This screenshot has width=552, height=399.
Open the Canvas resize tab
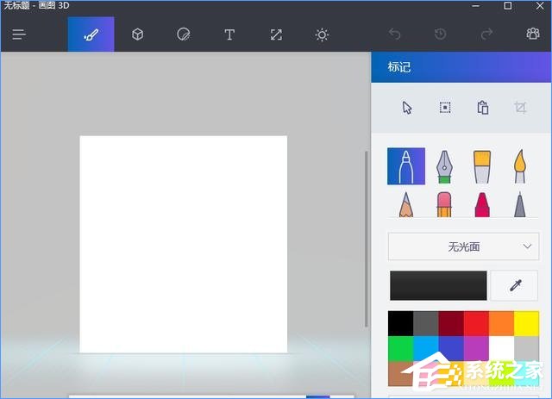click(x=275, y=34)
